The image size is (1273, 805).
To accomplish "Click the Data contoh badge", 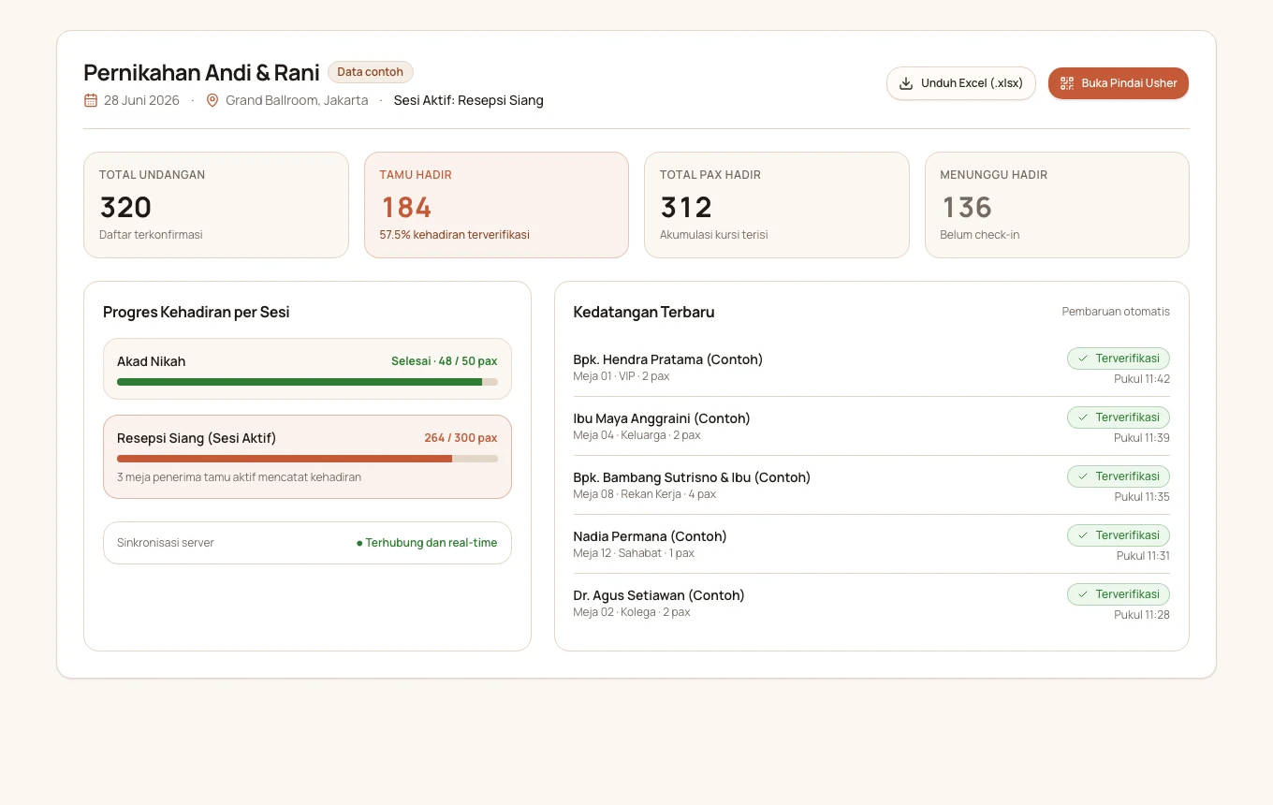I will pyautogui.click(x=371, y=72).
